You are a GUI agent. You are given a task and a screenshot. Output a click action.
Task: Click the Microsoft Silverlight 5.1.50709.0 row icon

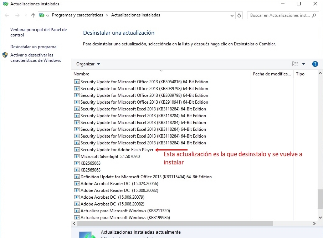point(77,157)
